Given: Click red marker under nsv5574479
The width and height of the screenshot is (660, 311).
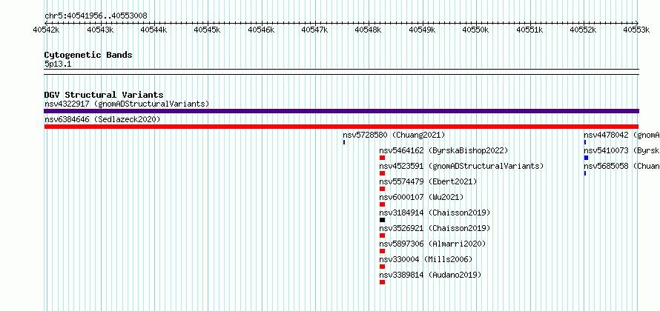Looking at the screenshot, I should point(382,189).
